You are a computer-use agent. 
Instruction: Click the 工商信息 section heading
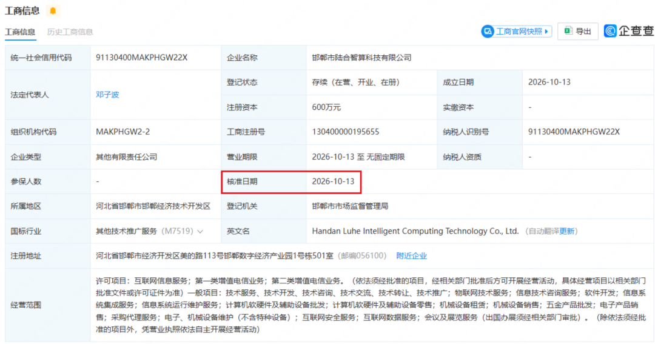(22, 11)
